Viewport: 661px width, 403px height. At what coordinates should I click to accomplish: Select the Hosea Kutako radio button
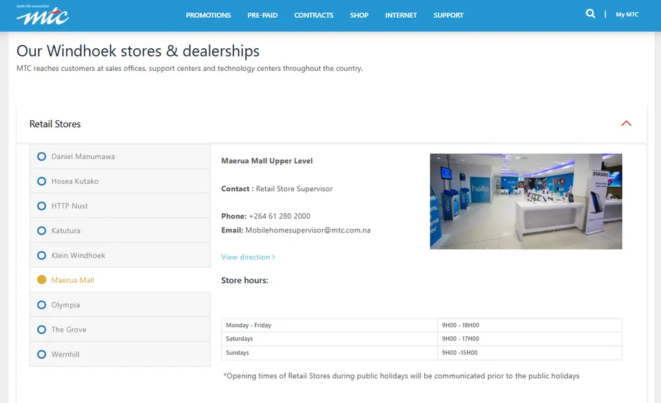(41, 182)
